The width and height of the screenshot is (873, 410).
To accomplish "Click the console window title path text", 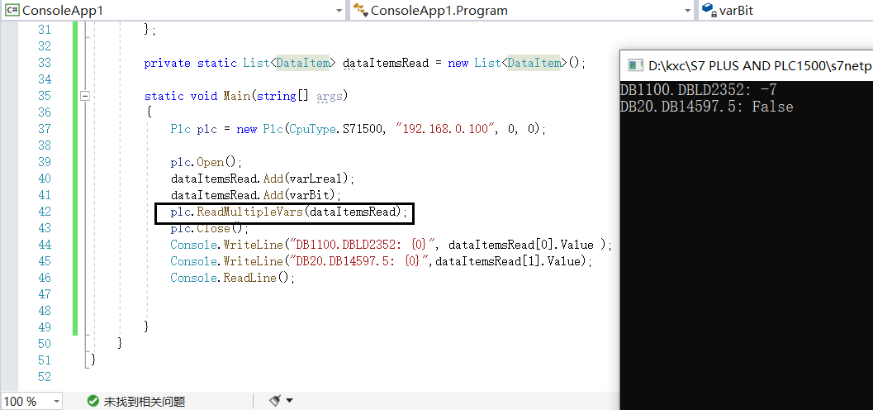I will click(x=760, y=65).
